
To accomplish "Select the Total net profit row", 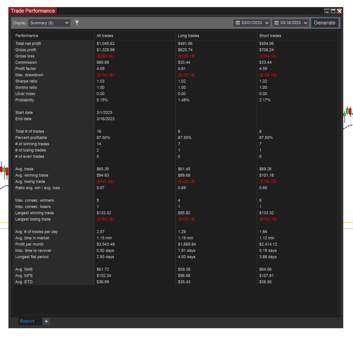I will 29,43.
